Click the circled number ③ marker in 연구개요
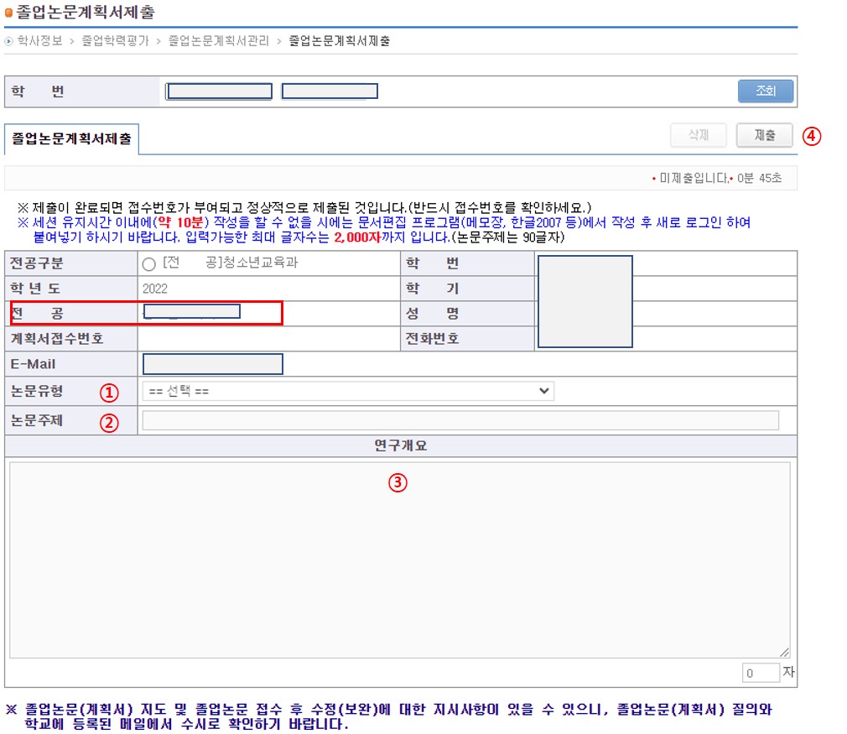The height and width of the screenshot is (734, 847). [399, 482]
